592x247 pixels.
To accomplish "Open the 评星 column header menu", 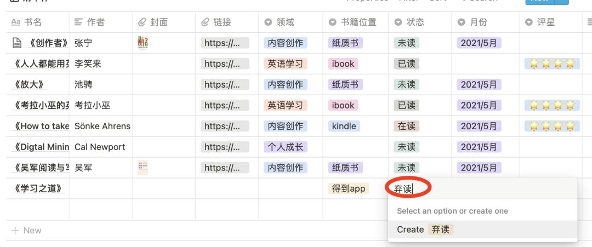I will click(x=550, y=22).
